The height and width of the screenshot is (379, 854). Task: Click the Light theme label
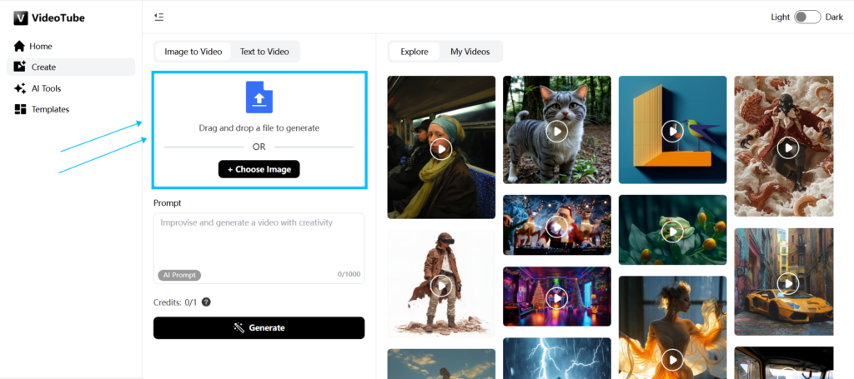781,17
